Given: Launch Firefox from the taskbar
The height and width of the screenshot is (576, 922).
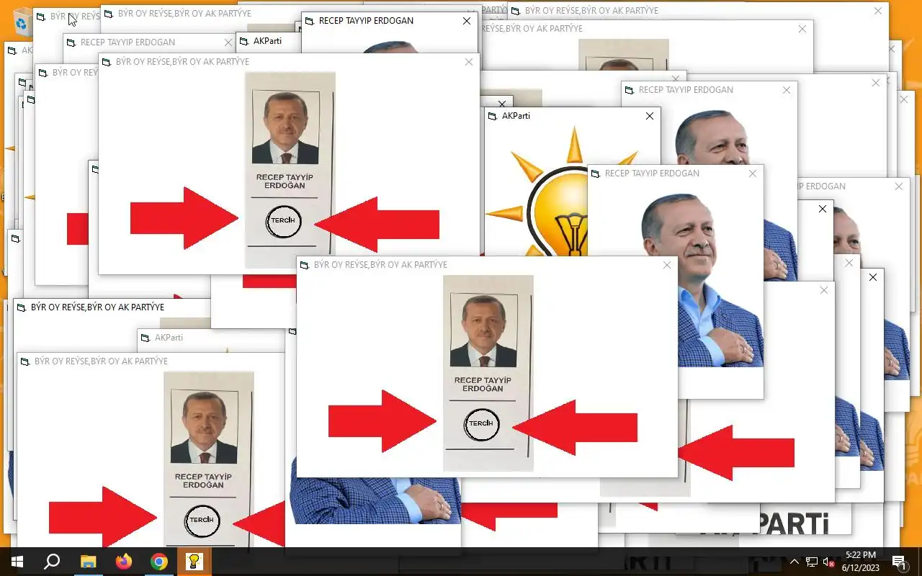Looking at the screenshot, I should coord(124,562).
